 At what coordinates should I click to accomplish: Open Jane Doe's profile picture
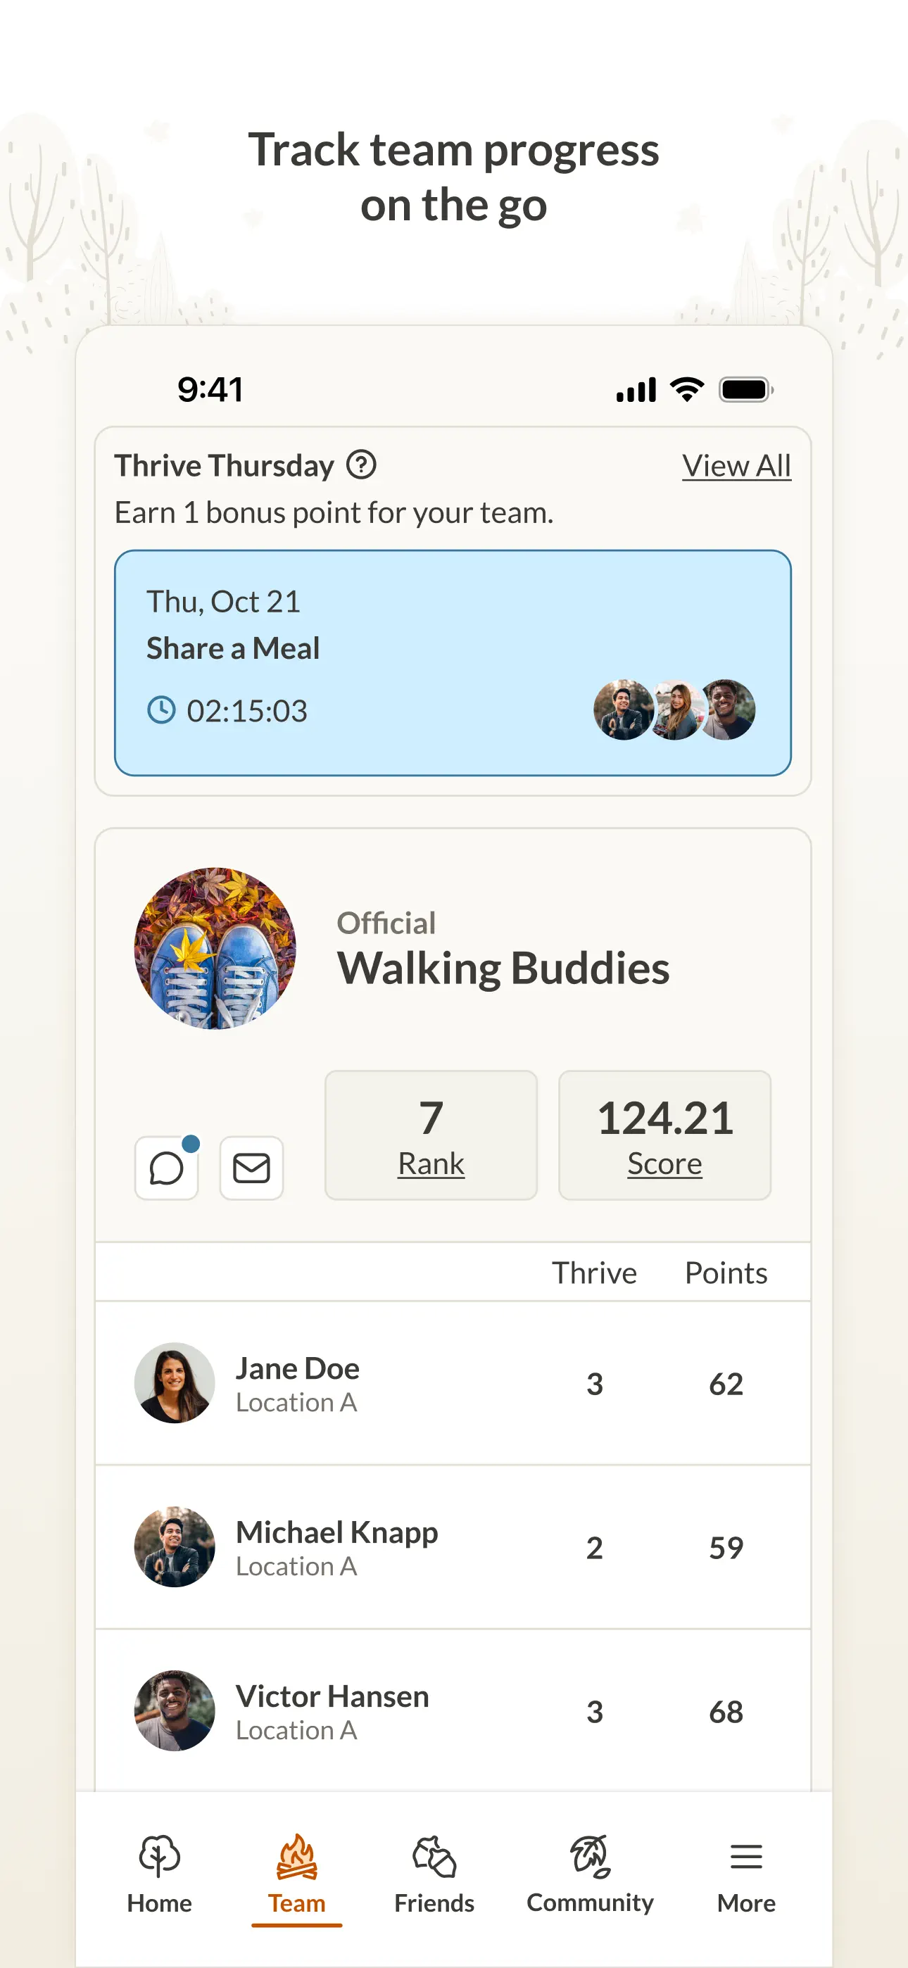coord(175,1383)
